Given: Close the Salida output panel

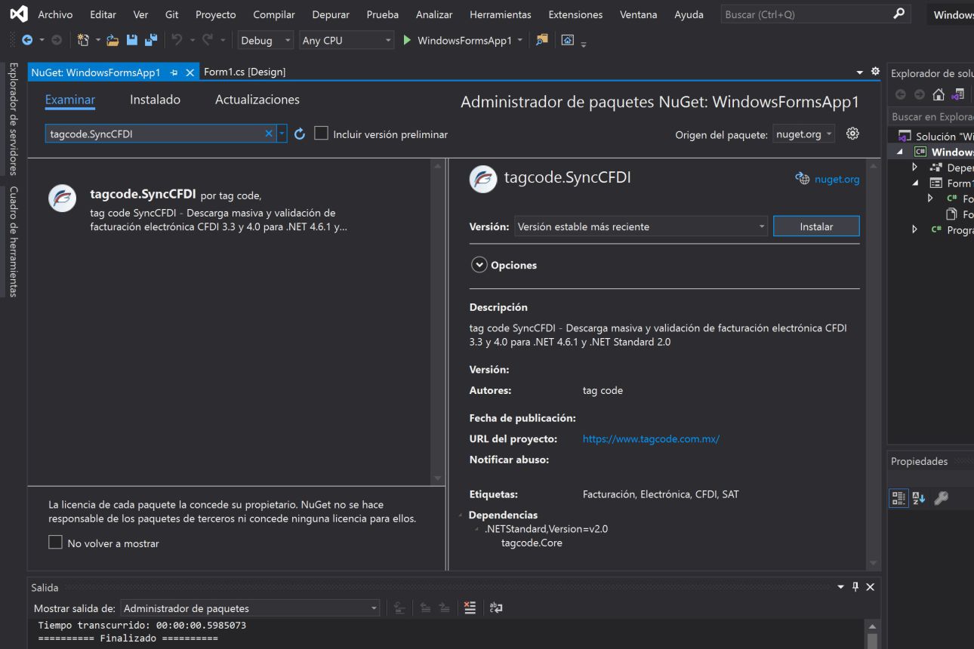Looking at the screenshot, I should (x=870, y=587).
